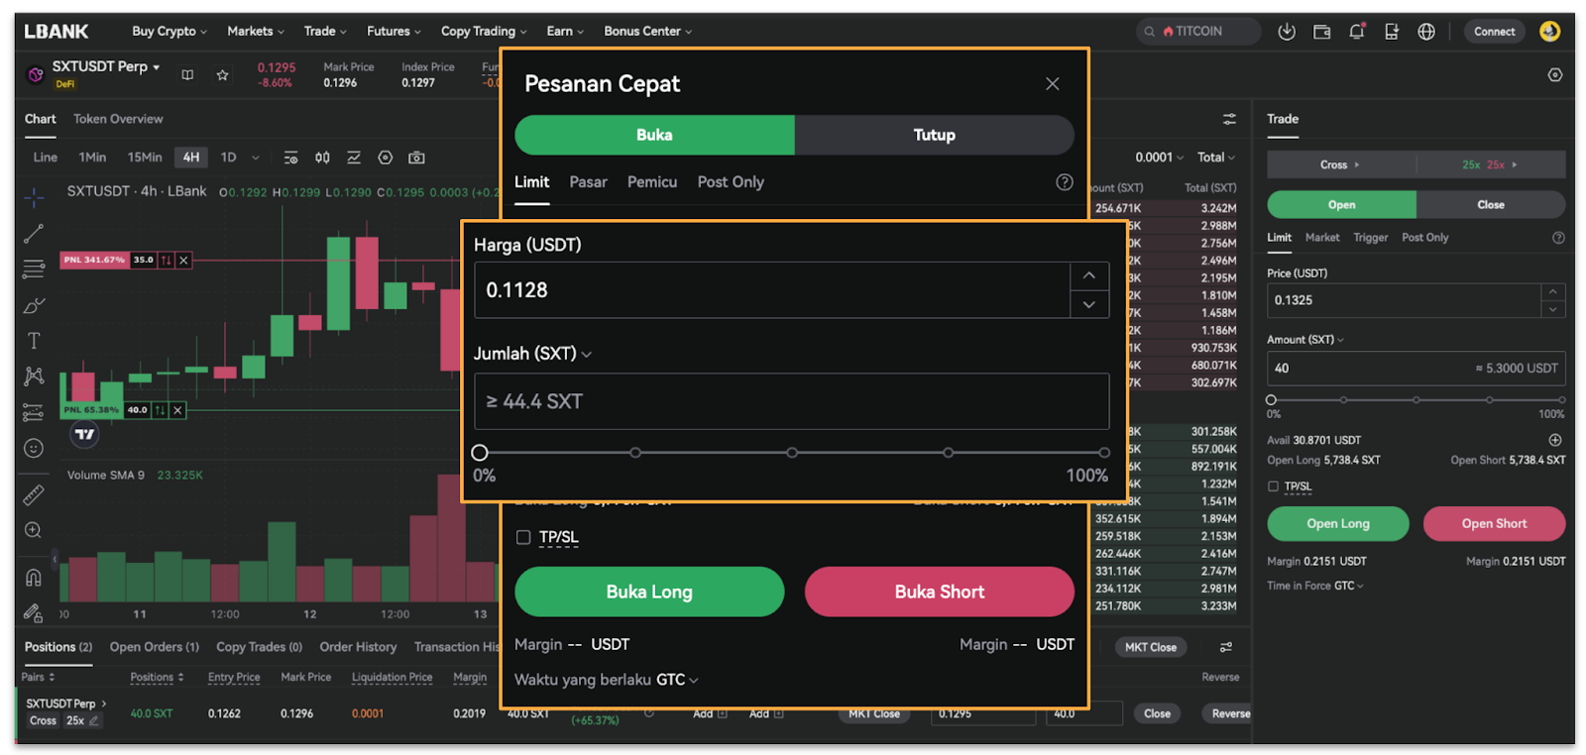Open the Open Orders (1) tab
This screenshot has height=755, width=1586.
click(x=155, y=647)
